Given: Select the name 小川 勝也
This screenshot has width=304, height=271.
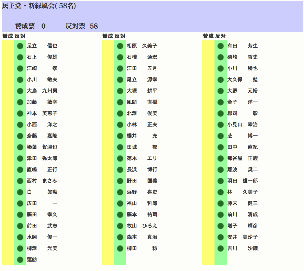Looking at the screenshot, I should pos(243,69).
